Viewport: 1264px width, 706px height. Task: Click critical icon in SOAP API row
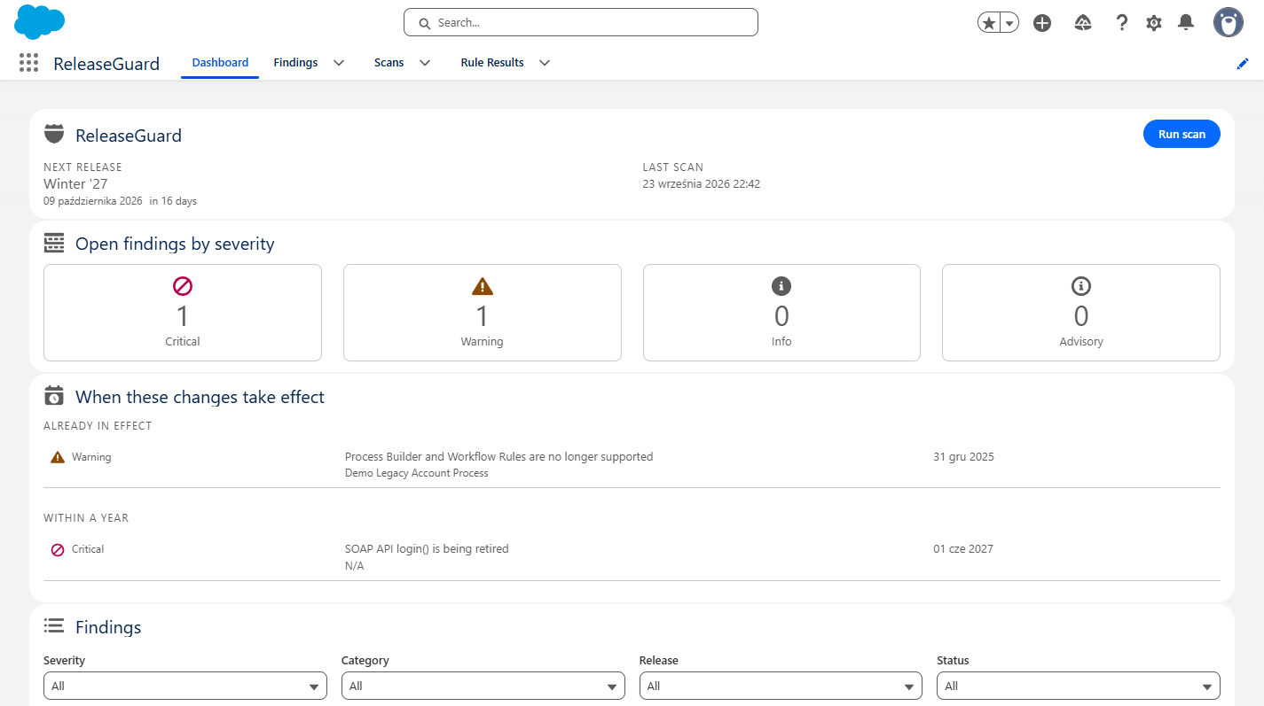[58, 549]
